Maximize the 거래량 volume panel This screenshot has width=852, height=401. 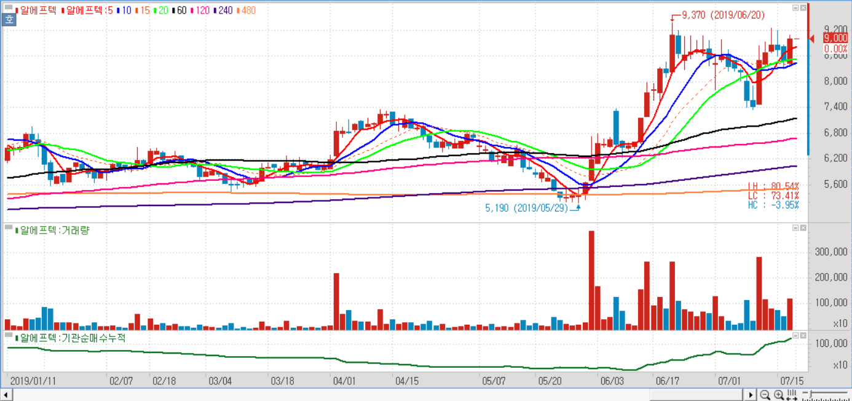(x=795, y=228)
